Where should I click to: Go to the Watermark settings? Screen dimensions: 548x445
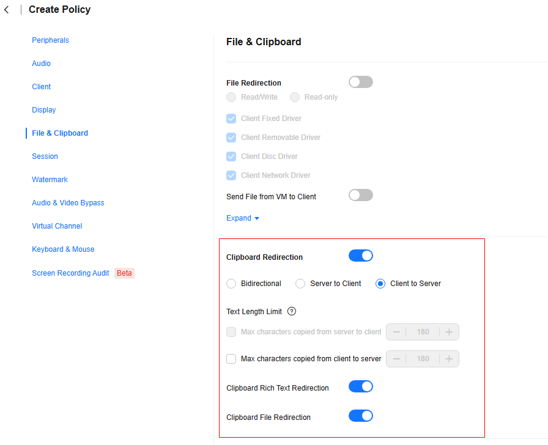click(50, 180)
